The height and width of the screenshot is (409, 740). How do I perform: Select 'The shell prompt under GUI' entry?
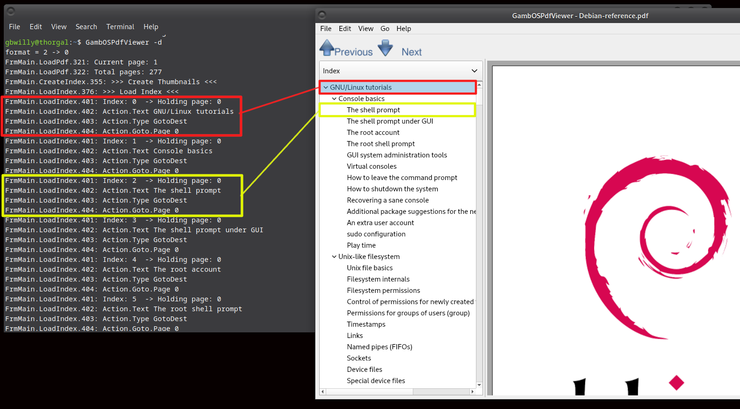390,121
